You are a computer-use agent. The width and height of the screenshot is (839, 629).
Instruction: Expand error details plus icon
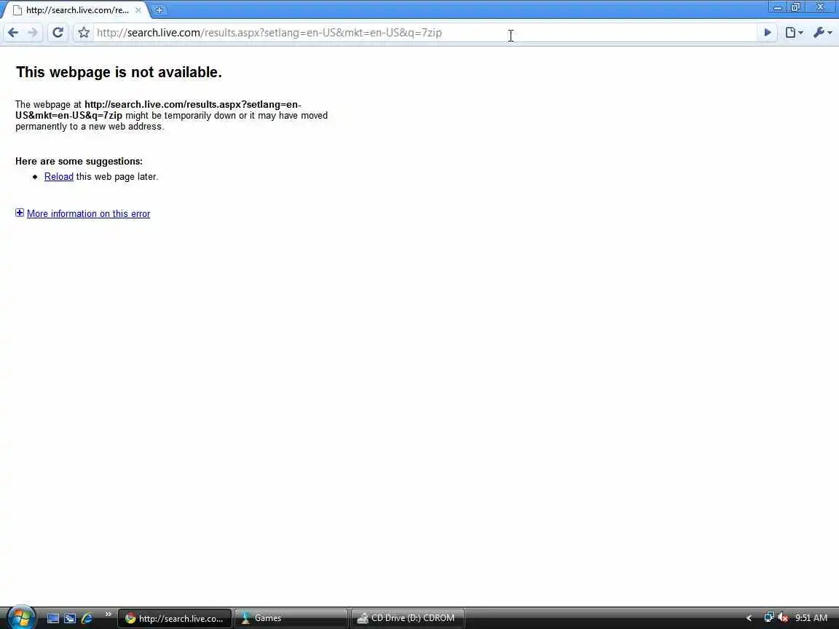tap(20, 213)
